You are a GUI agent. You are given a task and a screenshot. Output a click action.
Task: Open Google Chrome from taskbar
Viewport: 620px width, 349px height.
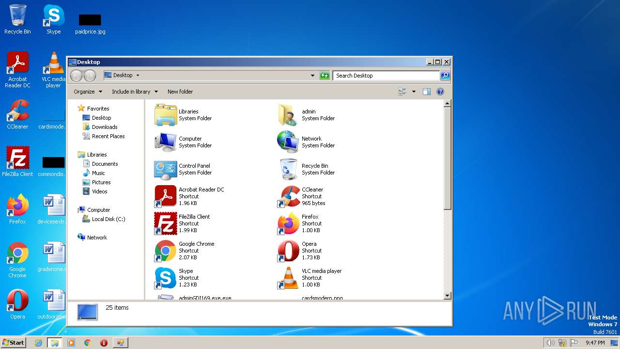click(88, 343)
